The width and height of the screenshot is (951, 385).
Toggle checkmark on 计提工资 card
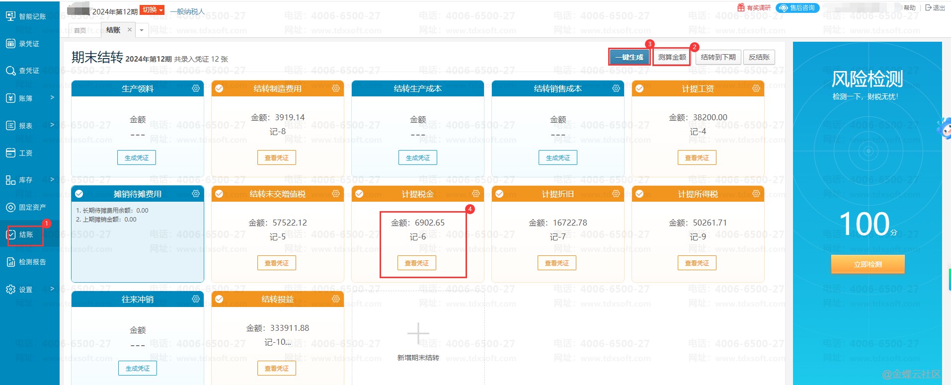tap(639, 88)
